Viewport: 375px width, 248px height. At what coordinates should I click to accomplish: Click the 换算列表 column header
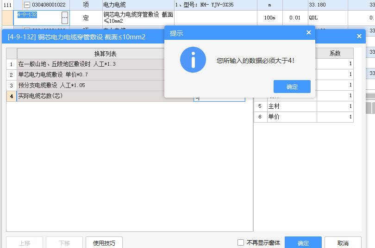(x=105, y=54)
